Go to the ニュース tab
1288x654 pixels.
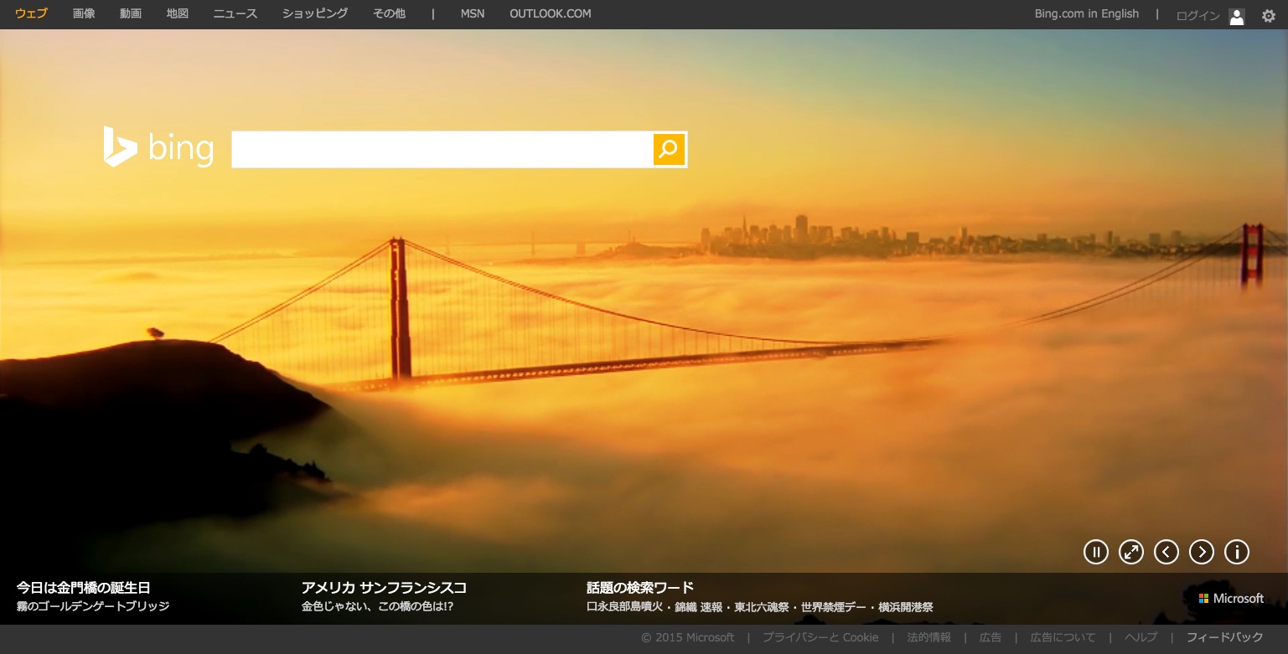click(x=235, y=14)
